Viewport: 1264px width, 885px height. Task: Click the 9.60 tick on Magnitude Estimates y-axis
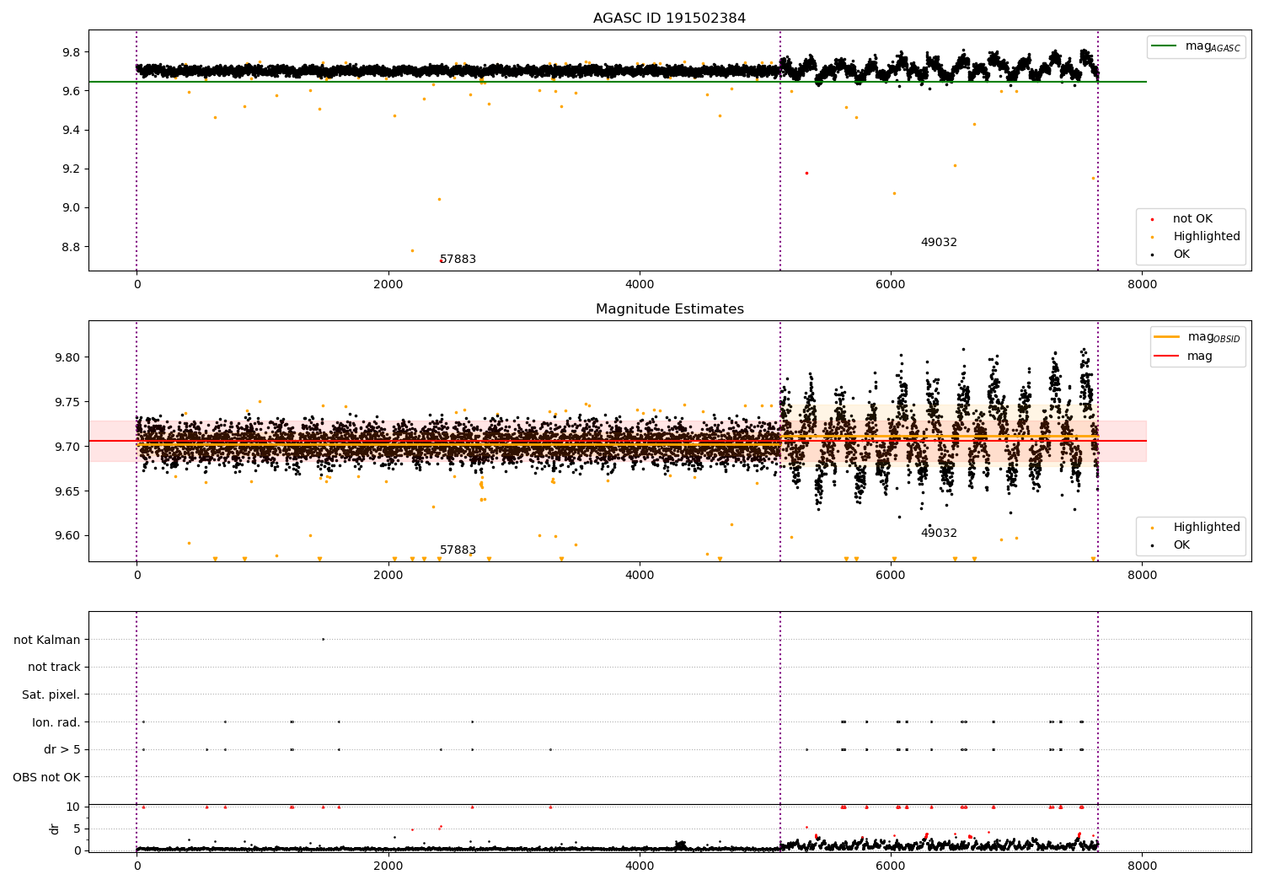point(67,535)
